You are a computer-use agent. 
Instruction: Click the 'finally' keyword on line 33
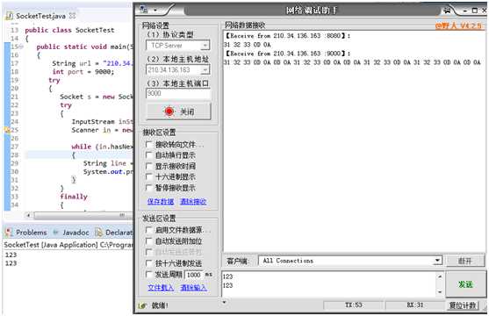74,197
